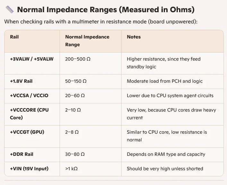Select the +VCCGT (GPU) rail cell
This screenshot has width=227, height=185.
tap(27, 132)
